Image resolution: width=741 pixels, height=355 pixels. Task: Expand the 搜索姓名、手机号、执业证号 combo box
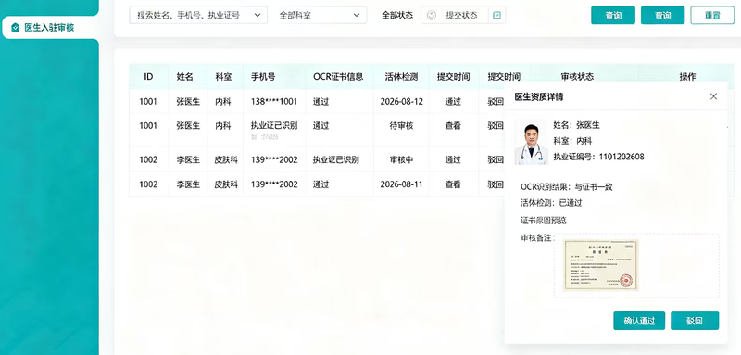coord(198,15)
